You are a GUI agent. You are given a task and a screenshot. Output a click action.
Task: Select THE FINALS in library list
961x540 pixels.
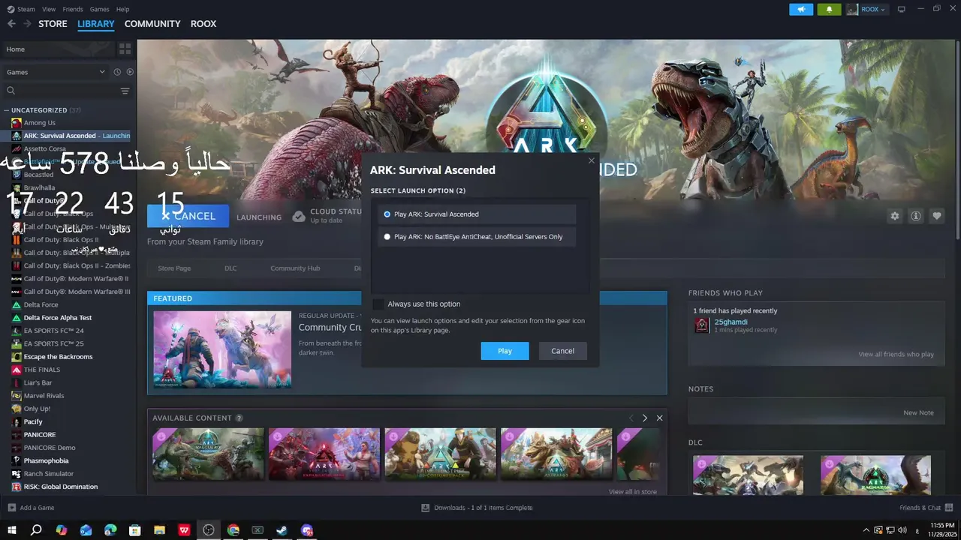41,370
